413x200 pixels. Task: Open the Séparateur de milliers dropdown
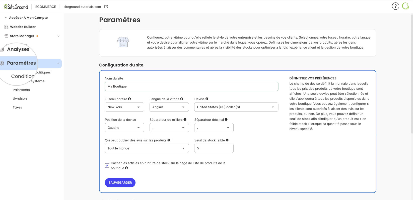pos(169,128)
